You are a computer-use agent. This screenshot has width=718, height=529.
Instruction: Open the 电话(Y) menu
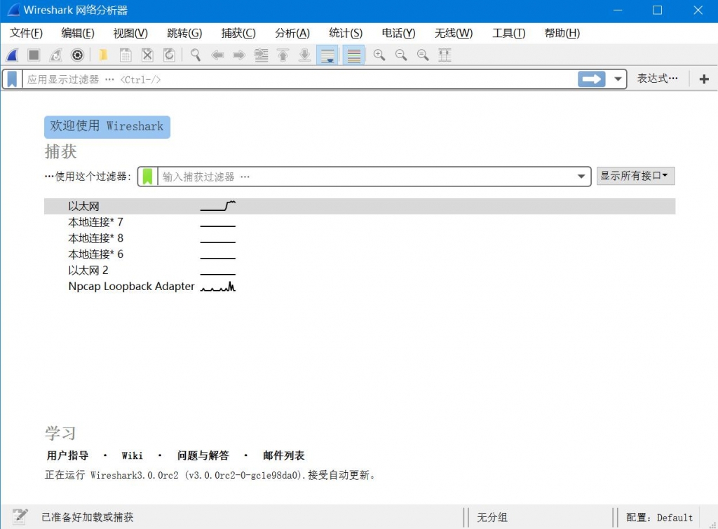(398, 33)
